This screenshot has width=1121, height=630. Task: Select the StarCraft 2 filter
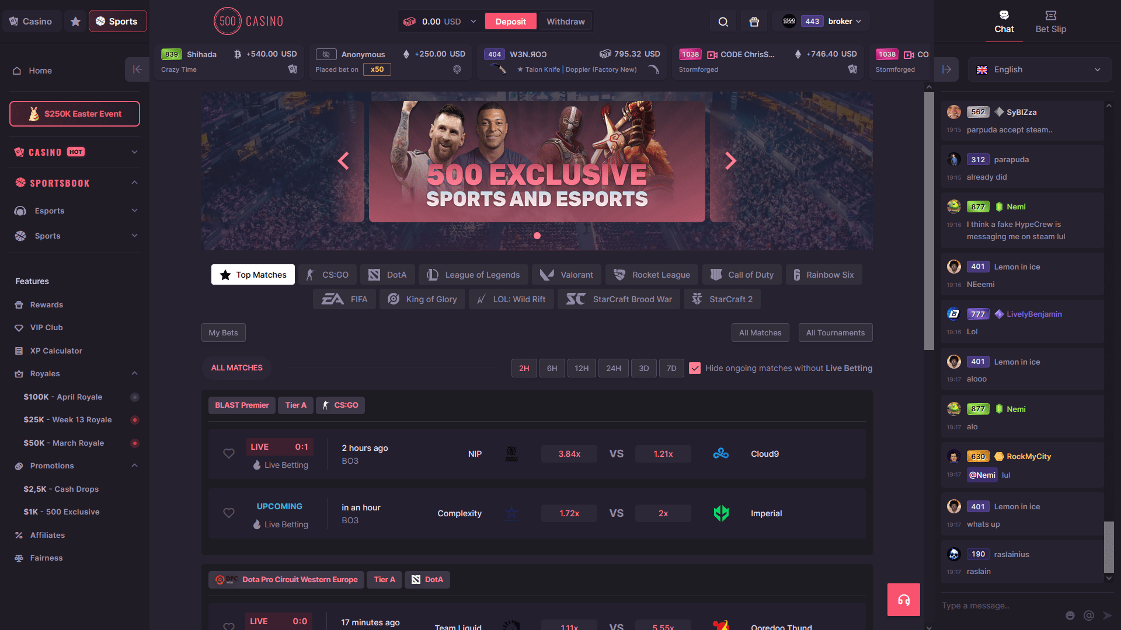pos(722,299)
